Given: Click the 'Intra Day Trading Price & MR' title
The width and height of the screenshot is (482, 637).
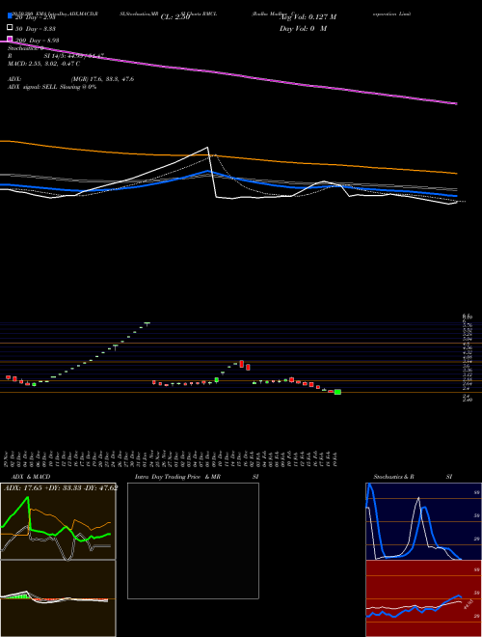Looking at the screenshot, I should coord(177,477).
